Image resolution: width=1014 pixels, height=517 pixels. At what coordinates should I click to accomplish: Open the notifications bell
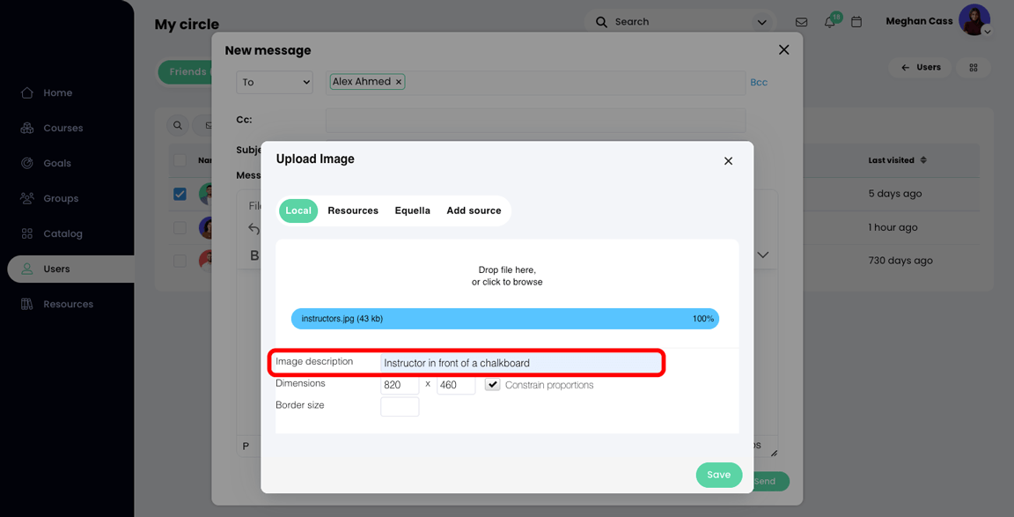[828, 21]
